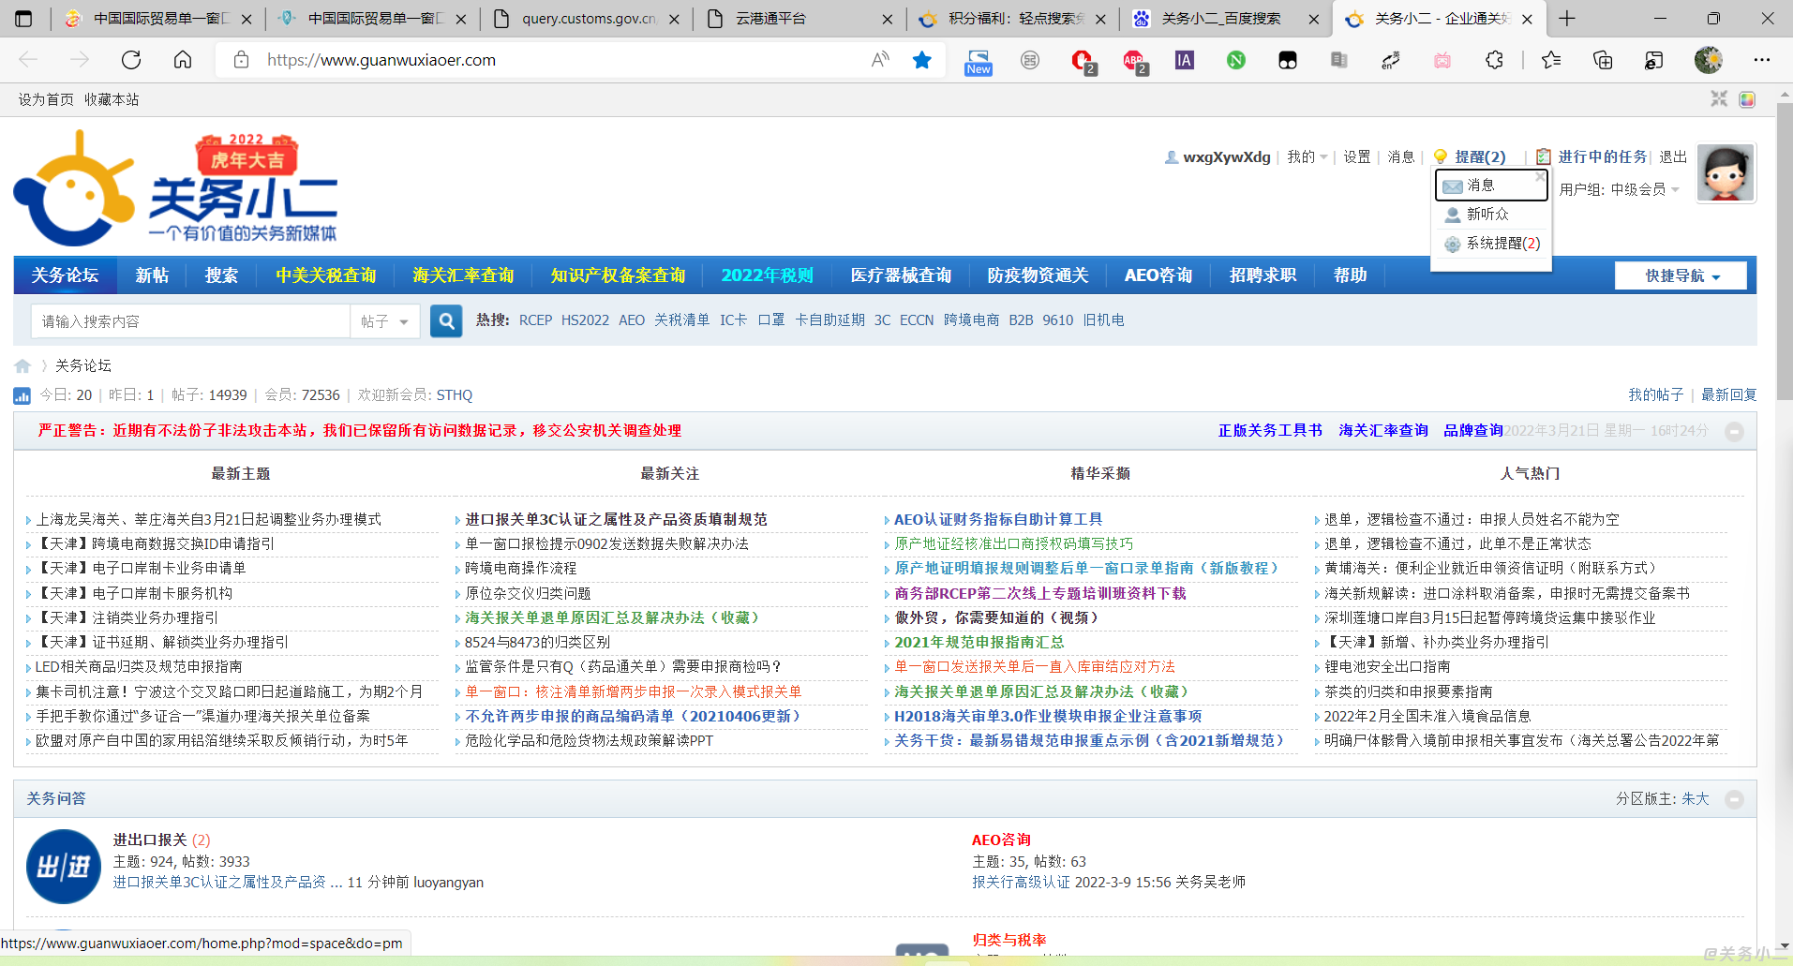The height and width of the screenshot is (966, 1793).
Task: Click the user avatar picture
Action: (x=1726, y=173)
